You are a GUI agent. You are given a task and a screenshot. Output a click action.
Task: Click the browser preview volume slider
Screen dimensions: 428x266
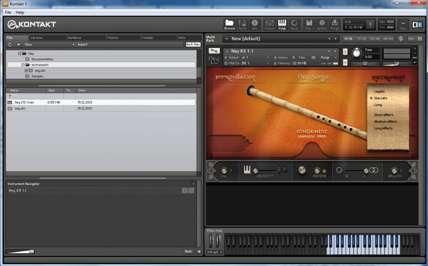tap(20, 251)
